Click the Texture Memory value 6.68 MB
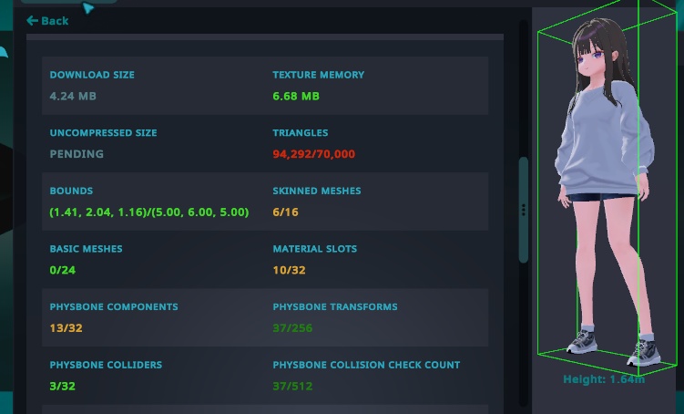Image resolution: width=684 pixels, height=414 pixels. [x=296, y=96]
